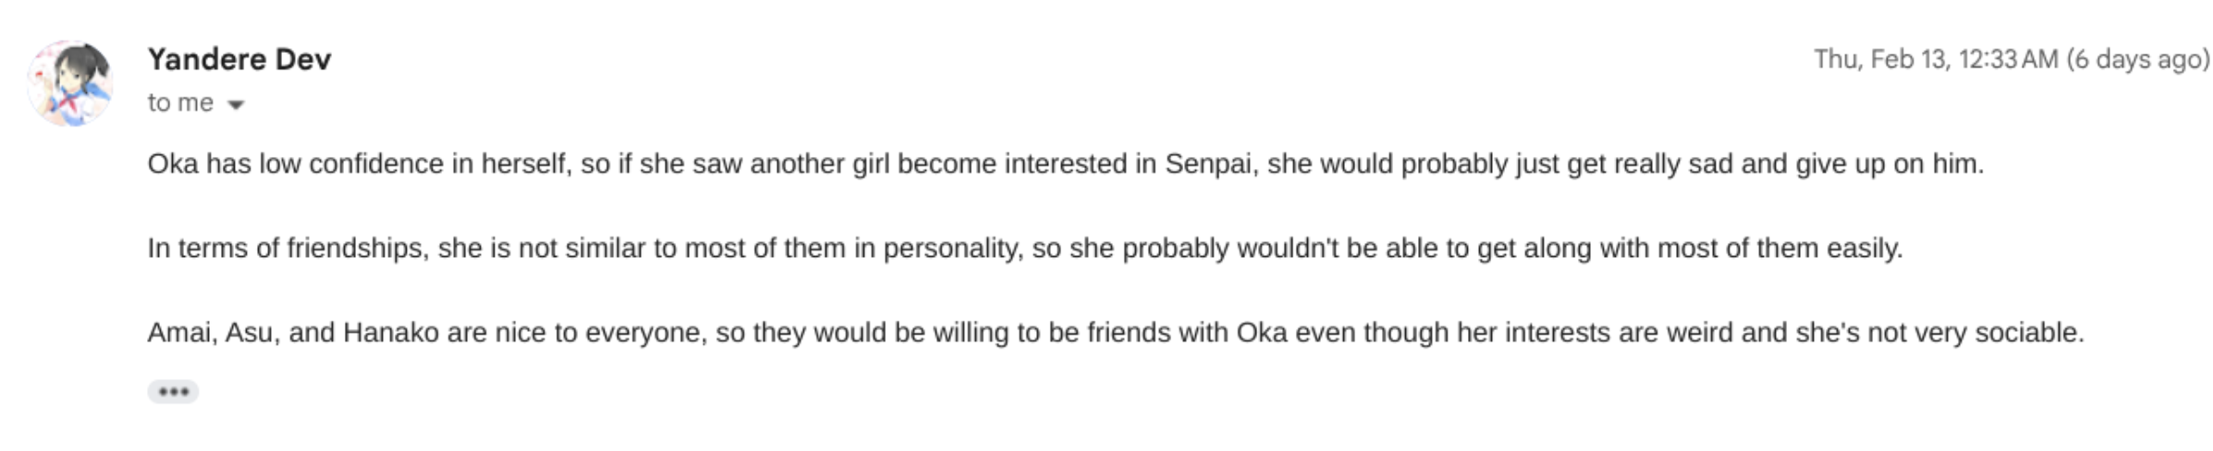The height and width of the screenshot is (451, 2213).
Task: Show trimmed content via three-dot button
Action: tap(173, 392)
